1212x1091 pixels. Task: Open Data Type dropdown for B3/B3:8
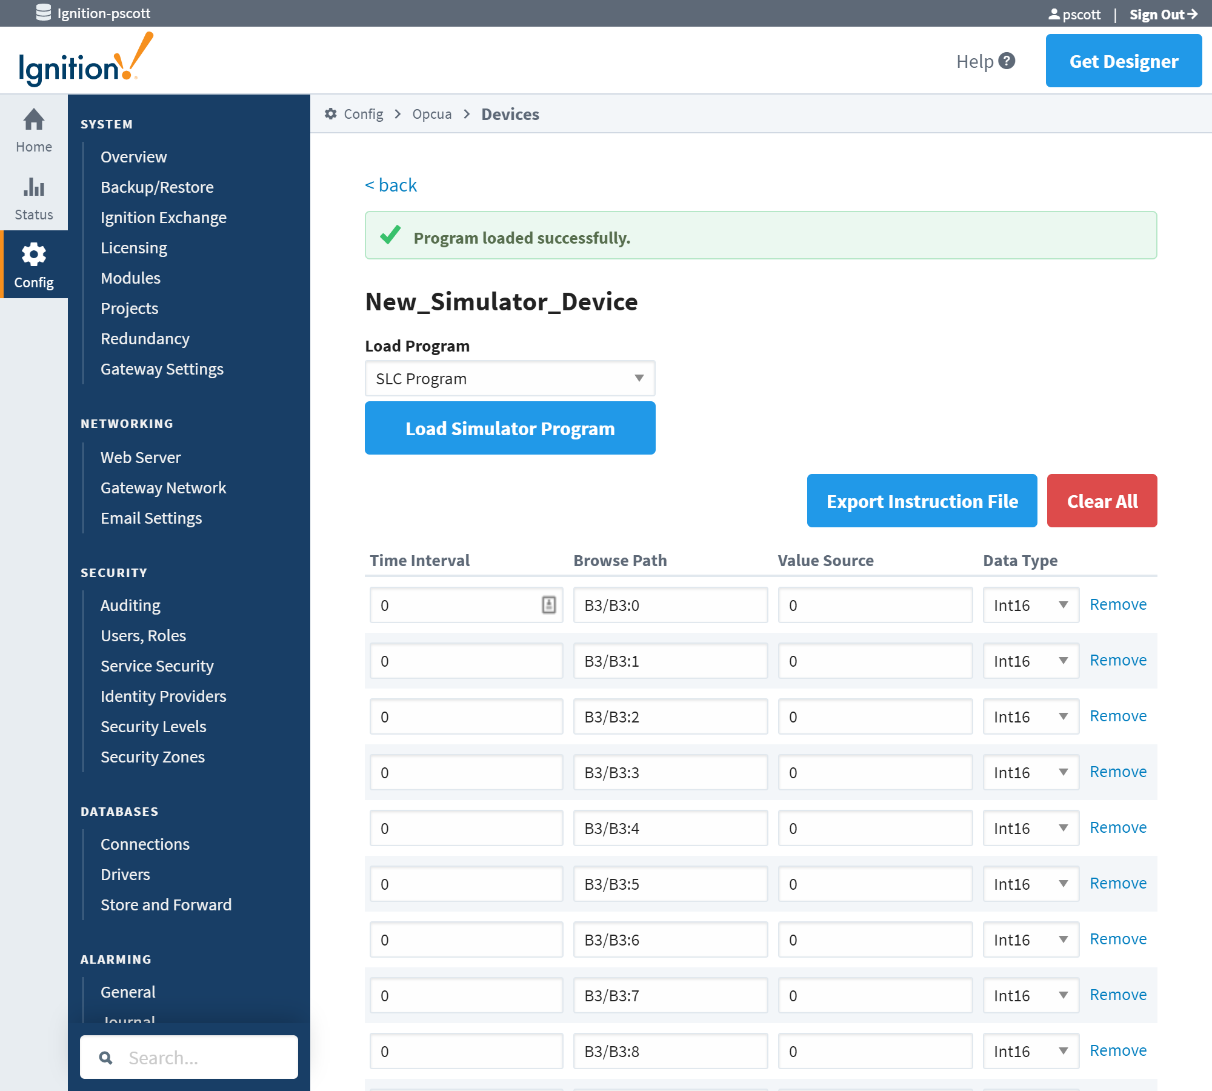tap(1031, 1051)
